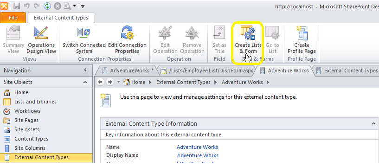The height and width of the screenshot is (167, 379).
Task: Collapse the Site Objects section
Action: [x=85, y=82]
